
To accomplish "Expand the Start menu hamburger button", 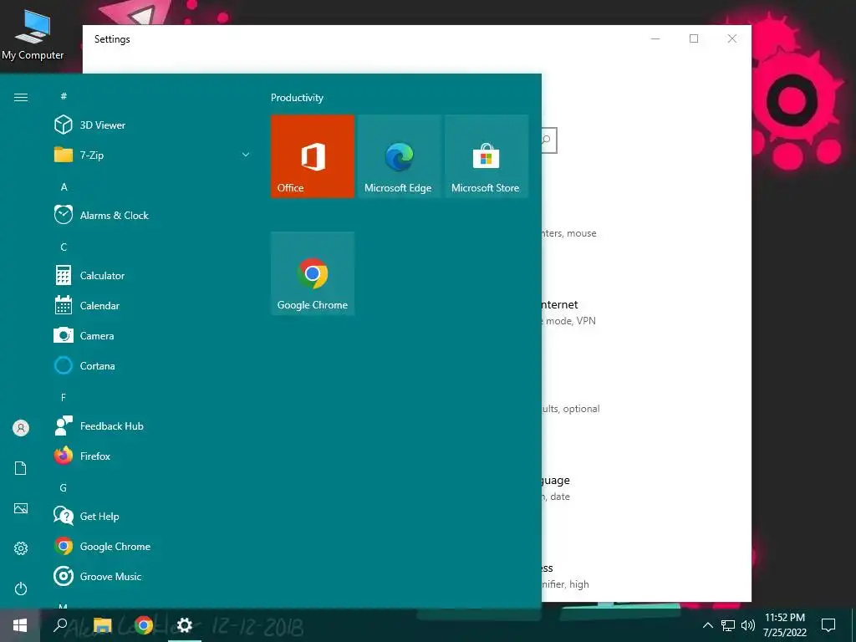I will (21, 97).
